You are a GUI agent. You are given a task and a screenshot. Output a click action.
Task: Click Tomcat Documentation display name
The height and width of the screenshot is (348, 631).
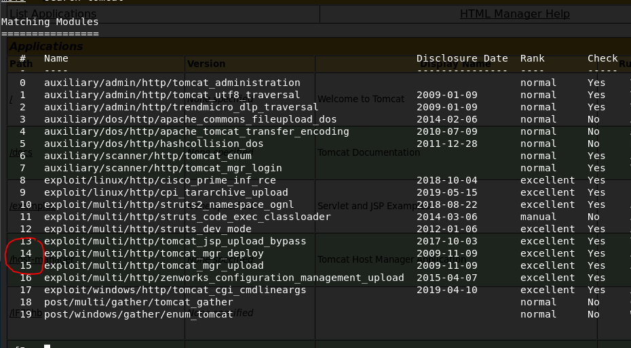[368, 152]
